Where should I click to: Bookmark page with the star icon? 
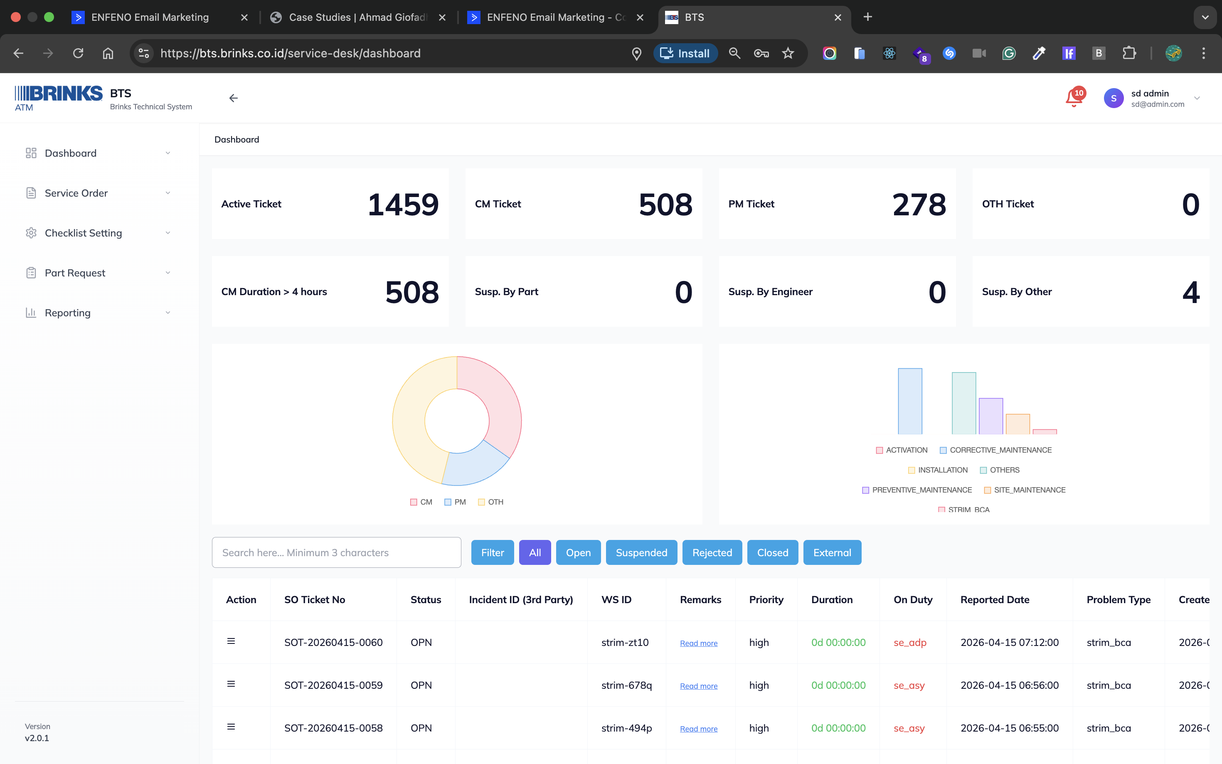coord(788,53)
